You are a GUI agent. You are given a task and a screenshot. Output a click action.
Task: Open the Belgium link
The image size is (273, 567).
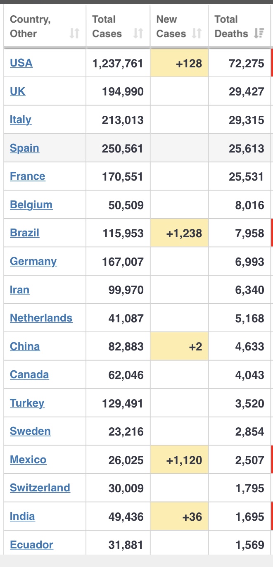[31, 205]
